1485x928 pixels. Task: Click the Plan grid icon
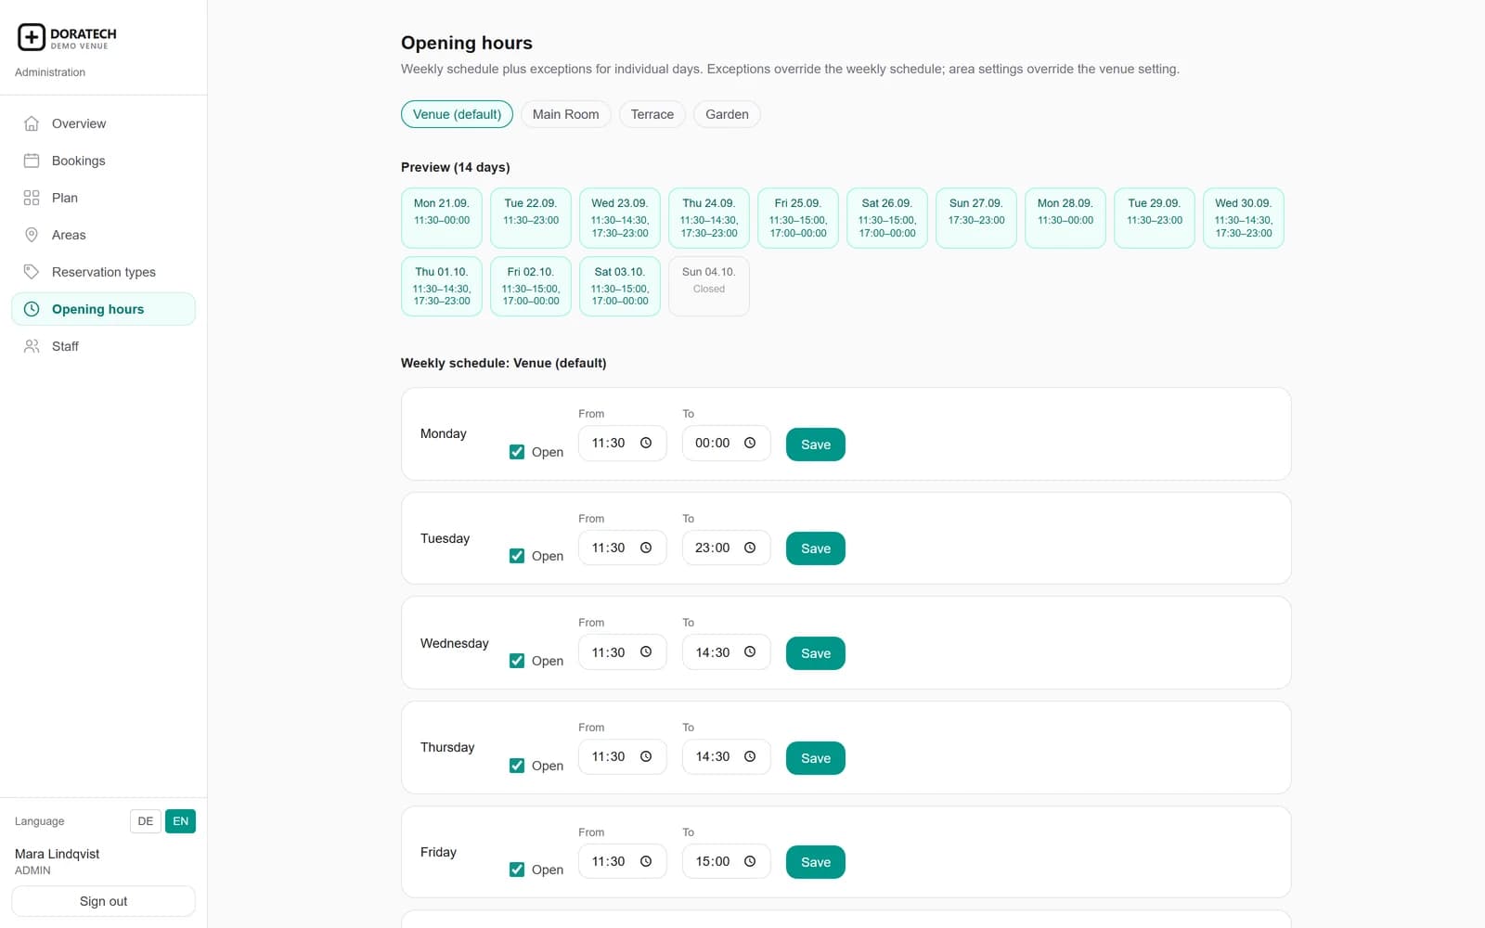pyautogui.click(x=32, y=198)
